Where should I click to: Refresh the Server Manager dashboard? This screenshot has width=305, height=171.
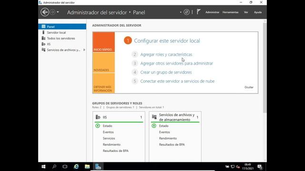[x=186, y=12]
